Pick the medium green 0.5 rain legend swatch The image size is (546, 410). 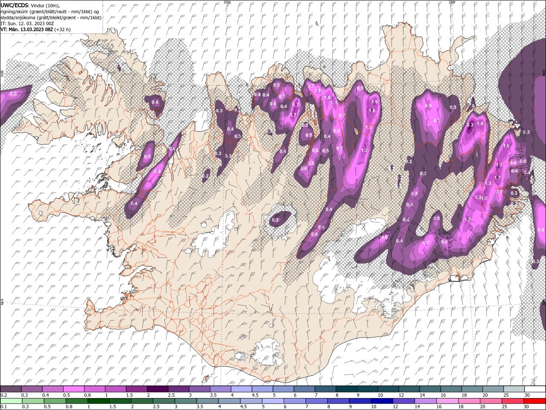click(55, 401)
